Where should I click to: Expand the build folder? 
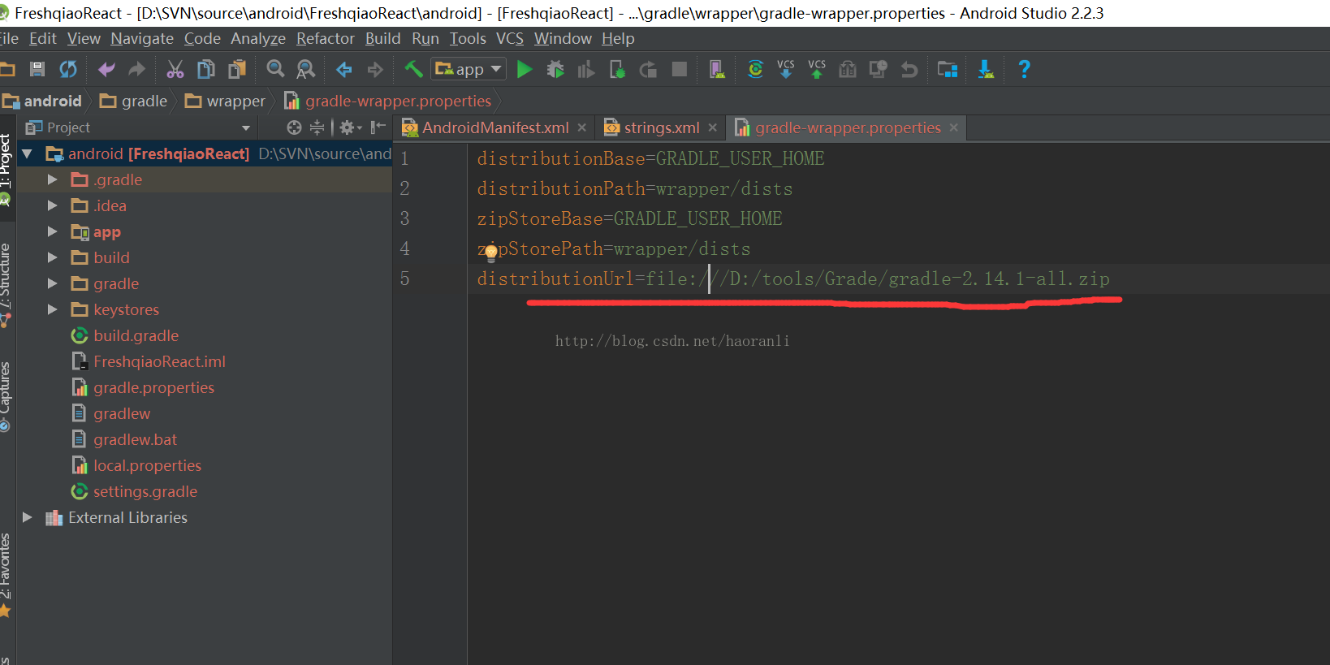click(x=53, y=257)
